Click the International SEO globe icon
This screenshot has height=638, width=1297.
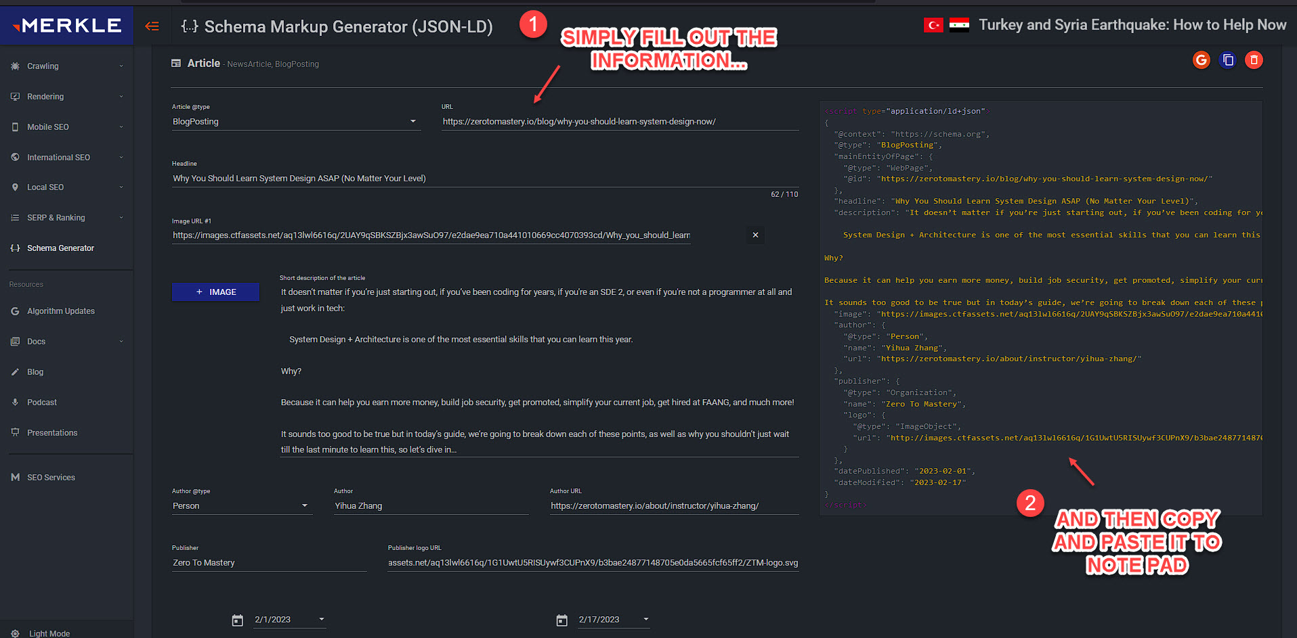click(15, 158)
